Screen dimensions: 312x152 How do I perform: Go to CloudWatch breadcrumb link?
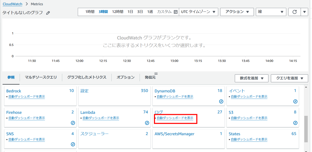[x=12, y=4]
